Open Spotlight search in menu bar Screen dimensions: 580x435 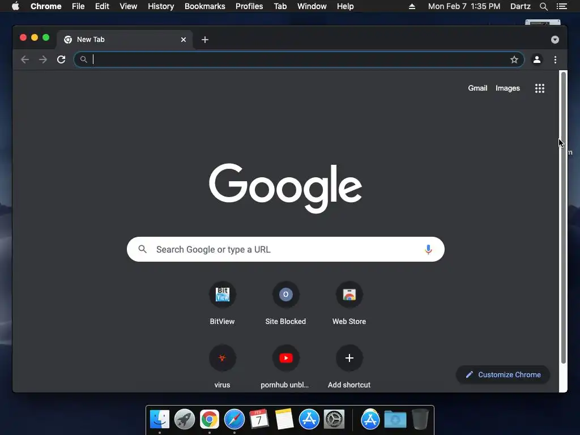(x=543, y=6)
